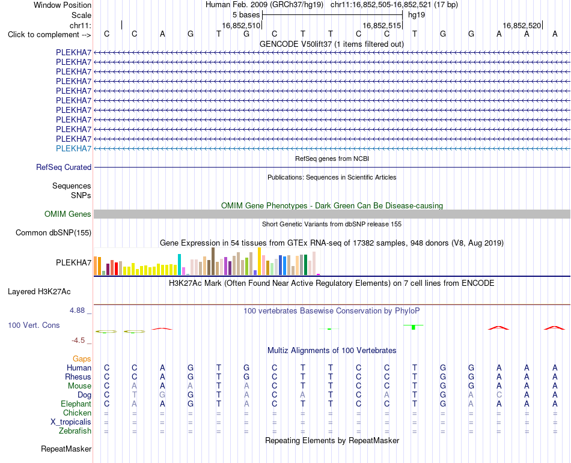Select the 'Mouse' alignment row label
This screenshot has height=463, width=571.
click(79, 386)
